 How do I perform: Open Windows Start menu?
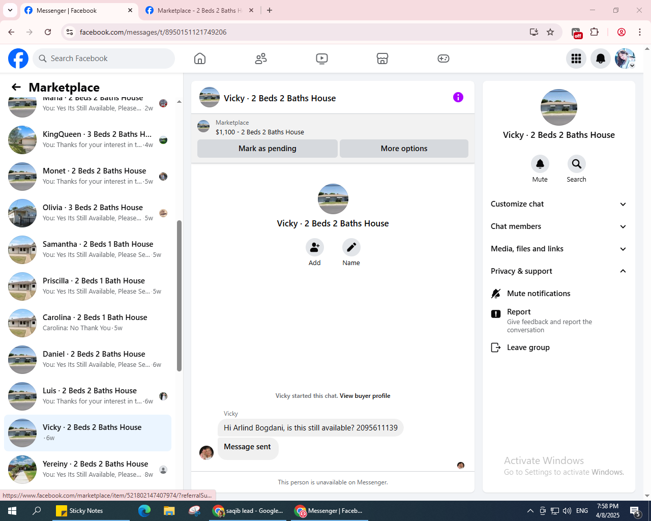click(12, 511)
